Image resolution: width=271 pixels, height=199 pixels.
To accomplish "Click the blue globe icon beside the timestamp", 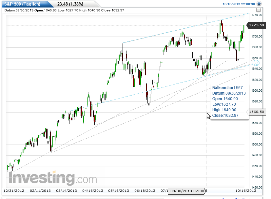I will pyautogui.click(x=259, y=4).
